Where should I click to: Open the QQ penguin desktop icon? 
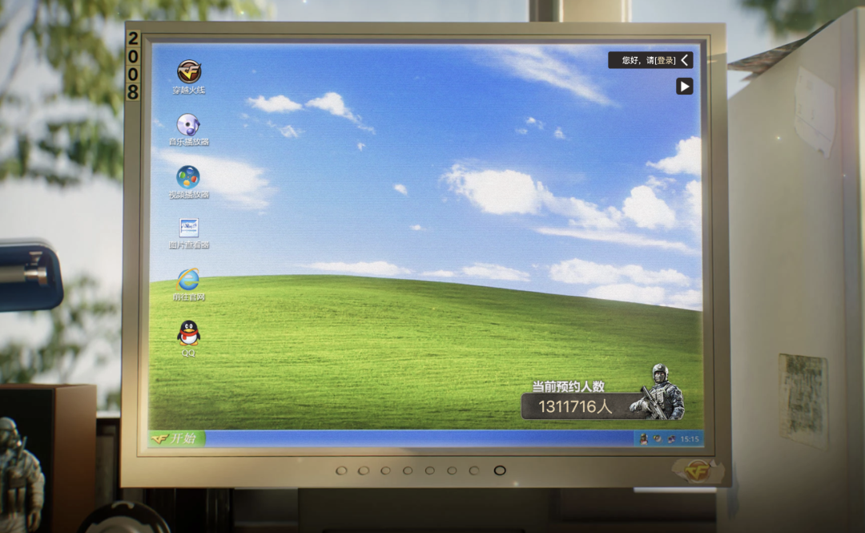[189, 338]
